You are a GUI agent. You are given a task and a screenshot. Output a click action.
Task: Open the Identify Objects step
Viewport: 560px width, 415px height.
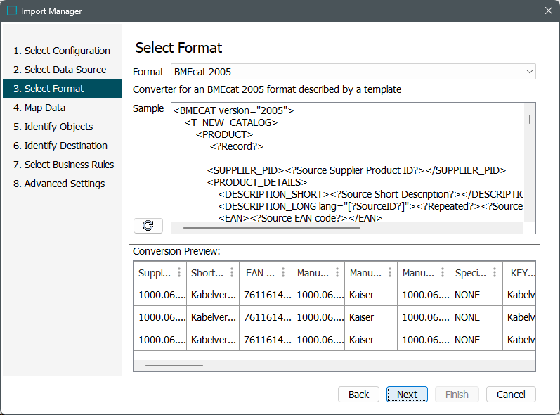point(53,127)
